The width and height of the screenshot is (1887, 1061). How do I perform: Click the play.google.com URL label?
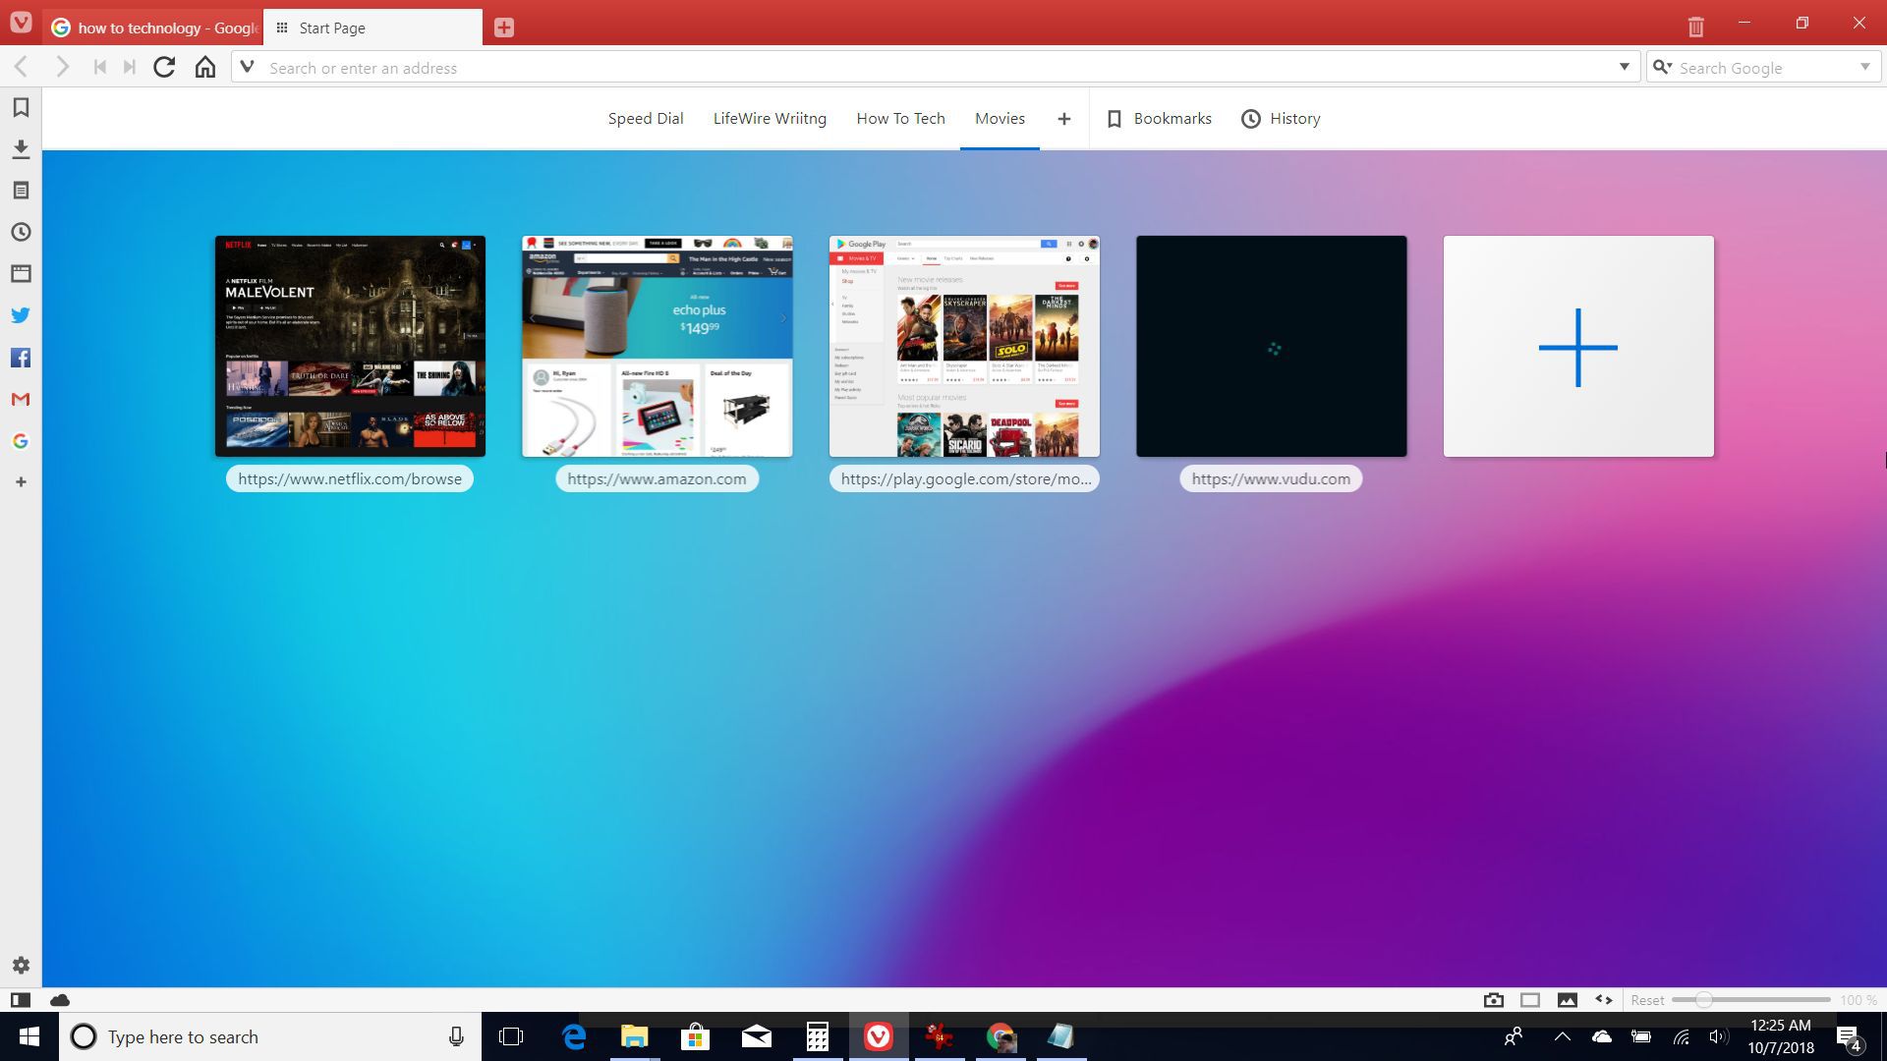[965, 478]
